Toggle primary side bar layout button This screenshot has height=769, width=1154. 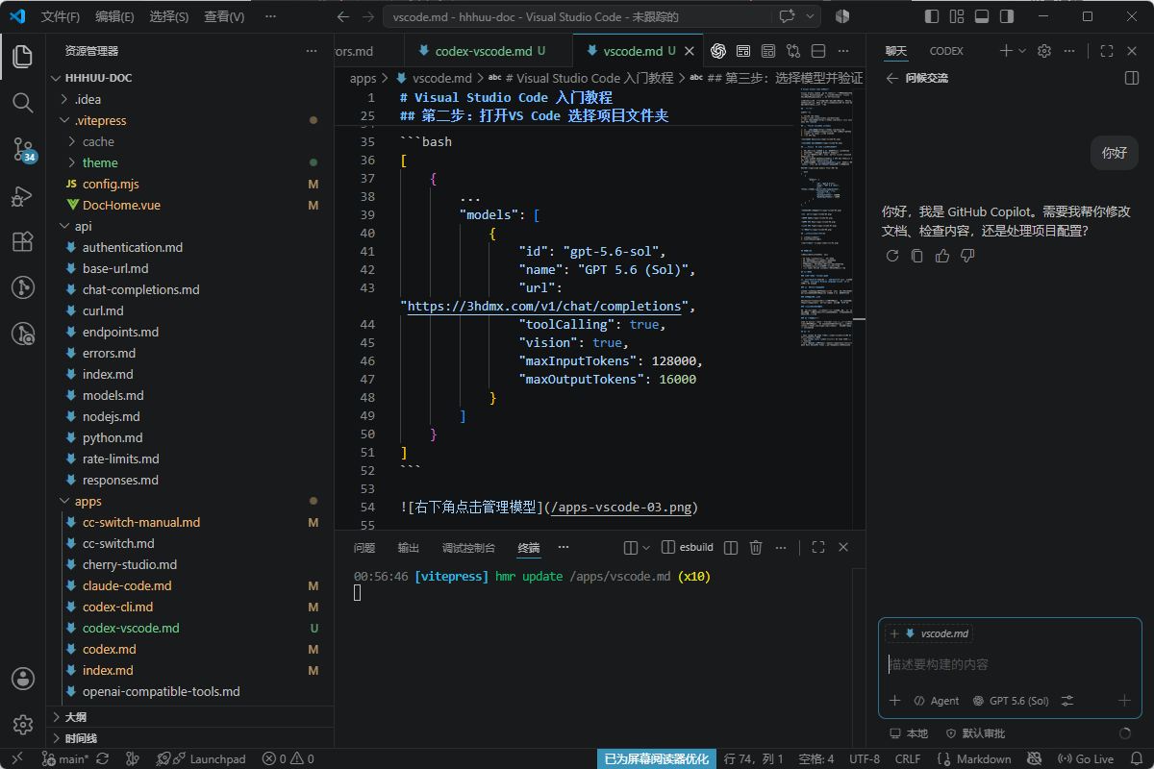(x=931, y=16)
